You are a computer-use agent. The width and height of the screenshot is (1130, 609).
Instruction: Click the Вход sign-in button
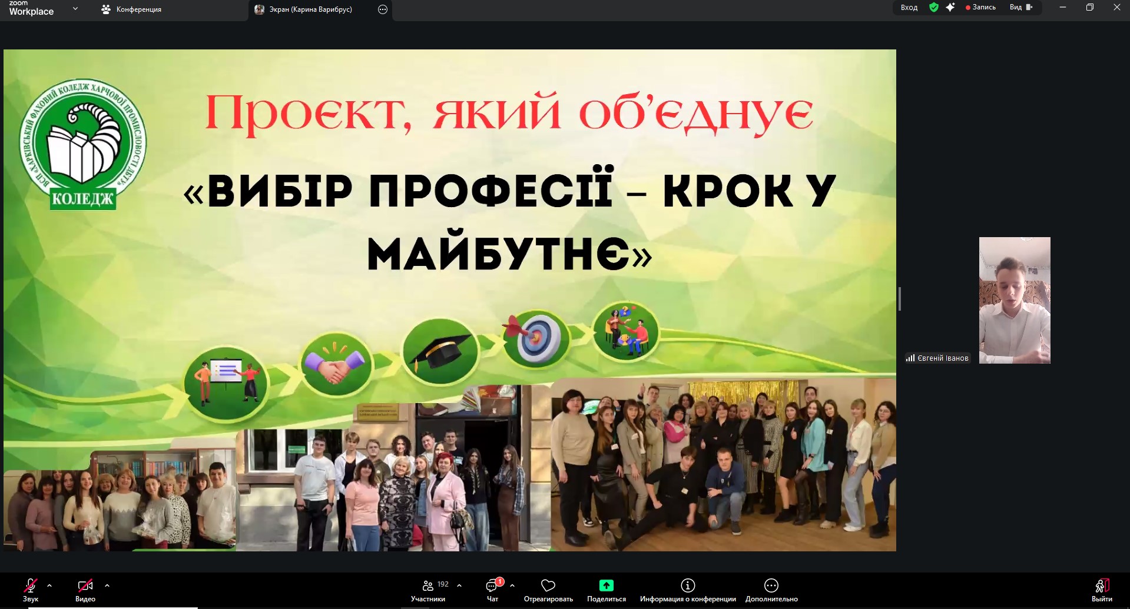pyautogui.click(x=909, y=8)
